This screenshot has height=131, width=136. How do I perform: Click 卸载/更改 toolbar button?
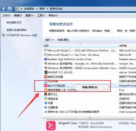click(63, 40)
